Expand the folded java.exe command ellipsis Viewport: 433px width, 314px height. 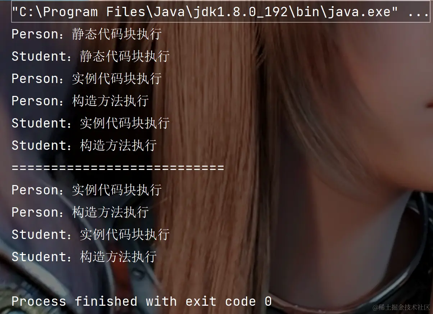(x=419, y=12)
